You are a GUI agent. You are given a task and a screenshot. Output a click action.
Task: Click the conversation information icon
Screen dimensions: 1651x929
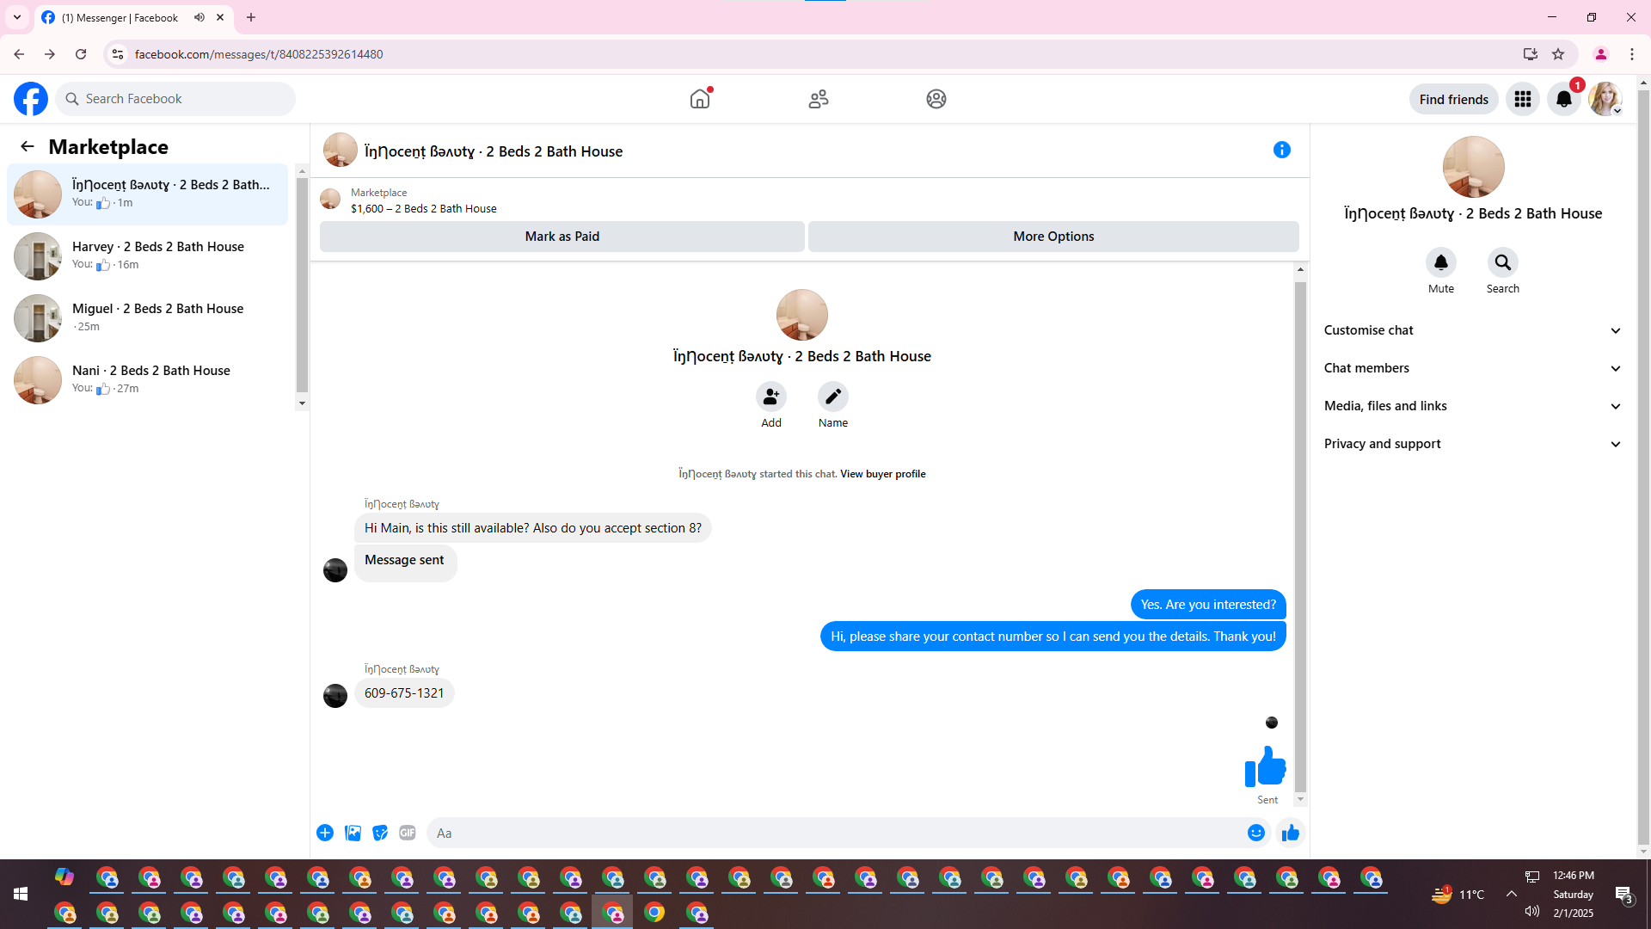point(1281,150)
